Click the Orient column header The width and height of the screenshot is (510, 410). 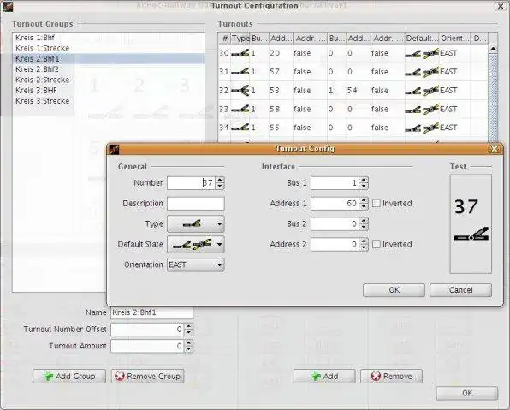pyautogui.click(x=454, y=39)
